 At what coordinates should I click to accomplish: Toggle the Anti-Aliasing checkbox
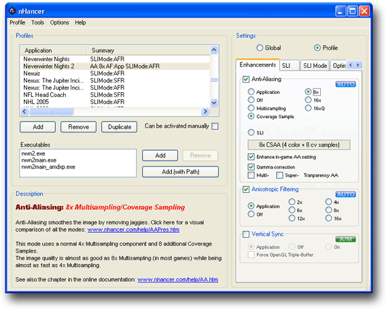pos(246,79)
